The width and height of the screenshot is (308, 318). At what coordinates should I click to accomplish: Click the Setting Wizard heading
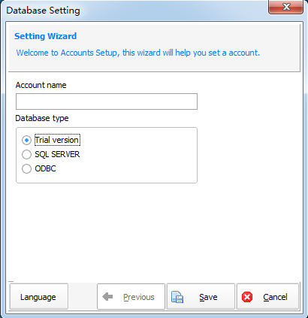coord(46,36)
